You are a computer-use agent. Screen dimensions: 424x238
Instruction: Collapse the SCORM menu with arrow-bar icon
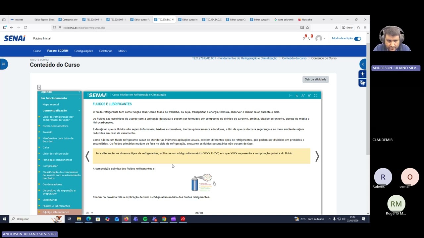coord(291,96)
